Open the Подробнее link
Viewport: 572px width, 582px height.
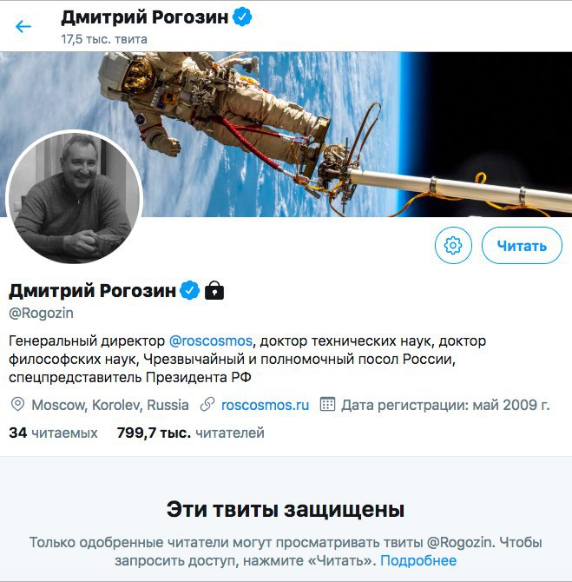pyautogui.click(x=418, y=560)
